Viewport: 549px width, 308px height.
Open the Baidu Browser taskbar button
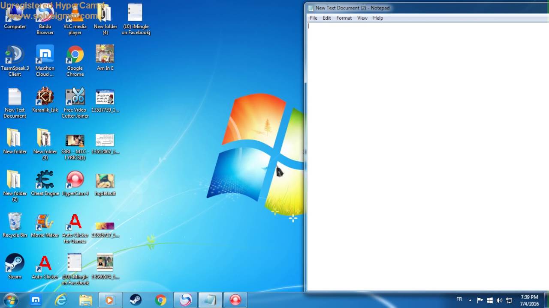click(x=185, y=300)
